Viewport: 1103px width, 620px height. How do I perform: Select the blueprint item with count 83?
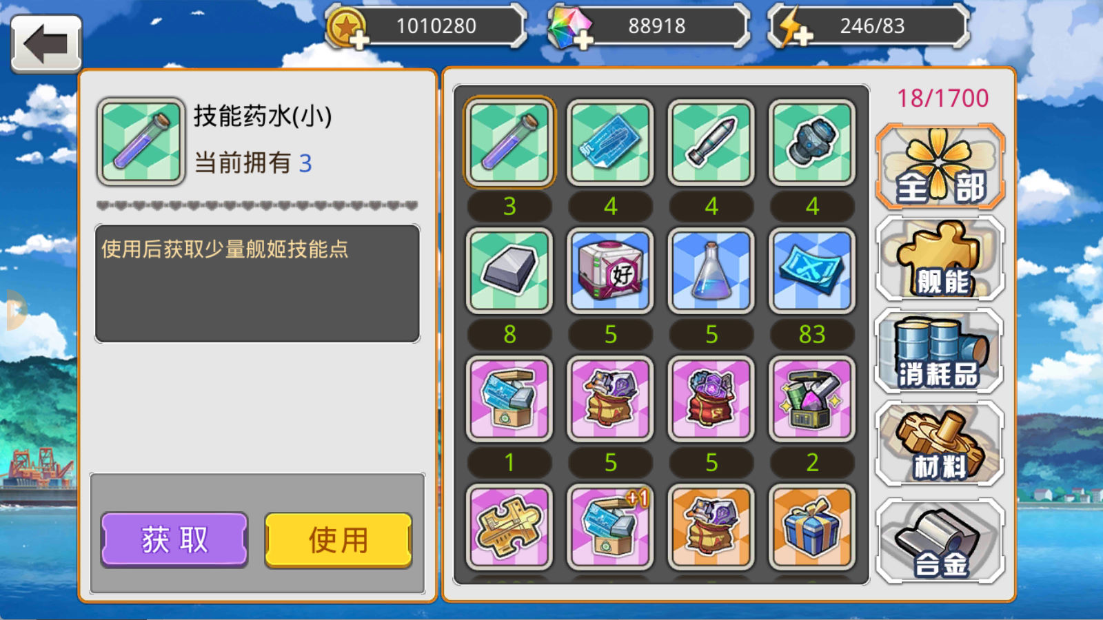[812, 270]
